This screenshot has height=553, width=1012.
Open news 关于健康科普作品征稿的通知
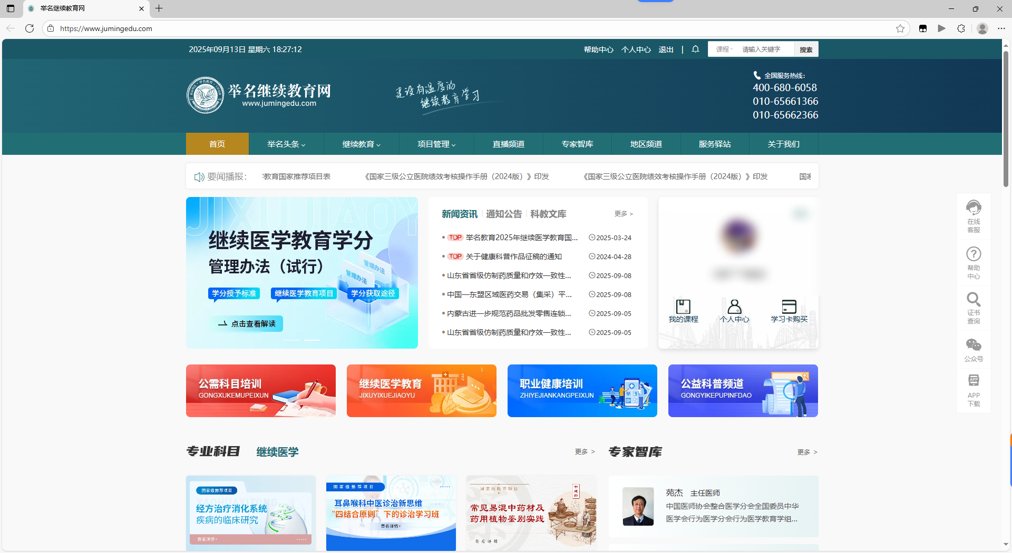(514, 256)
